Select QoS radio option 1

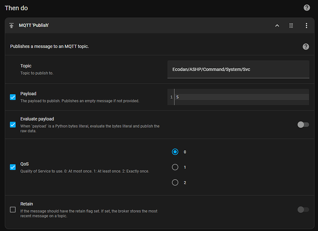175,167
